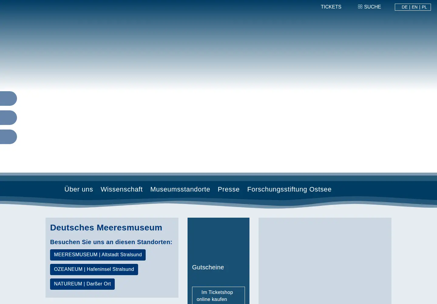Click the 'Besuchen Sie uns an diesen Standorten:' text

point(111,242)
